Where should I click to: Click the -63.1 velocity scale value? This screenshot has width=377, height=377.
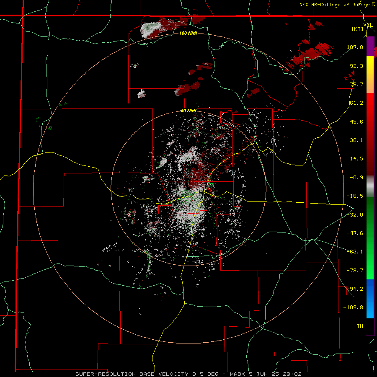pos(355,252)
